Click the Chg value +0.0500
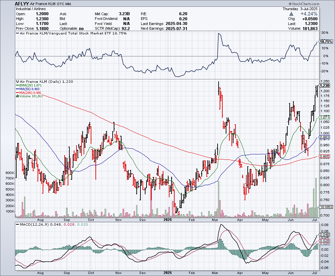Viewport: 335px width, 276px height. 310,19
